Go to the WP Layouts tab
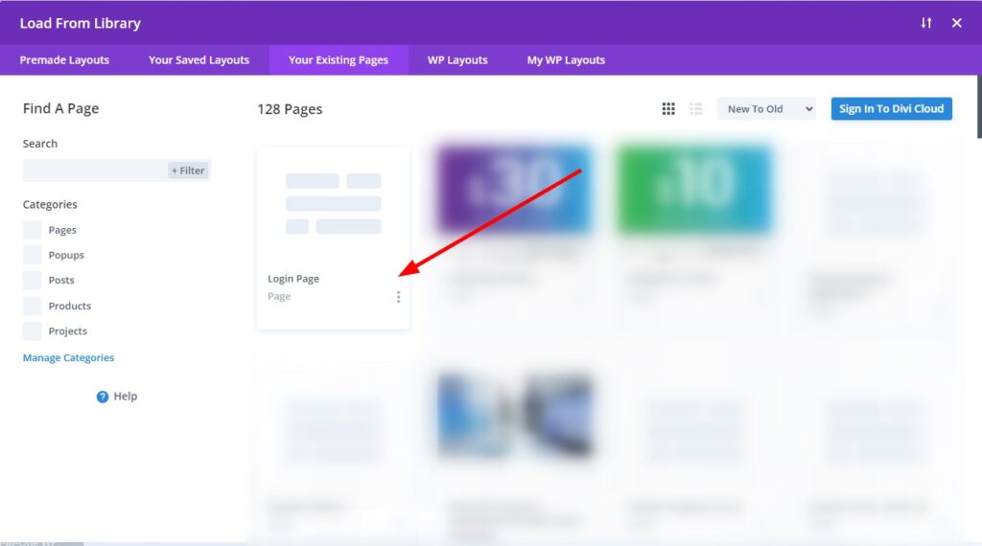The image size is (982, 546). [x=457, y=60]
